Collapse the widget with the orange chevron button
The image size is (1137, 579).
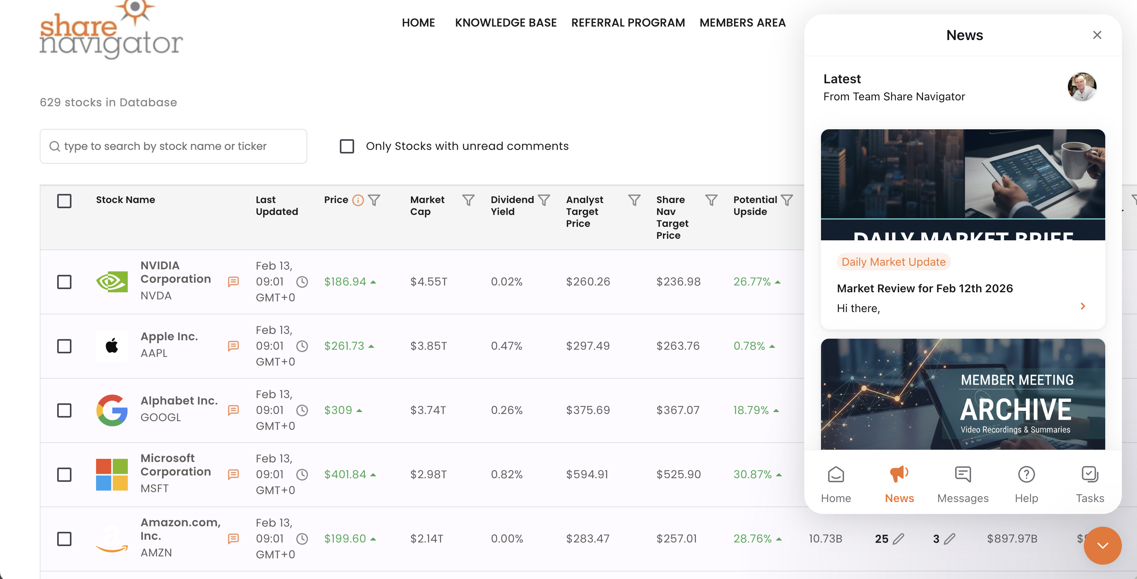tap(1102, 545)
